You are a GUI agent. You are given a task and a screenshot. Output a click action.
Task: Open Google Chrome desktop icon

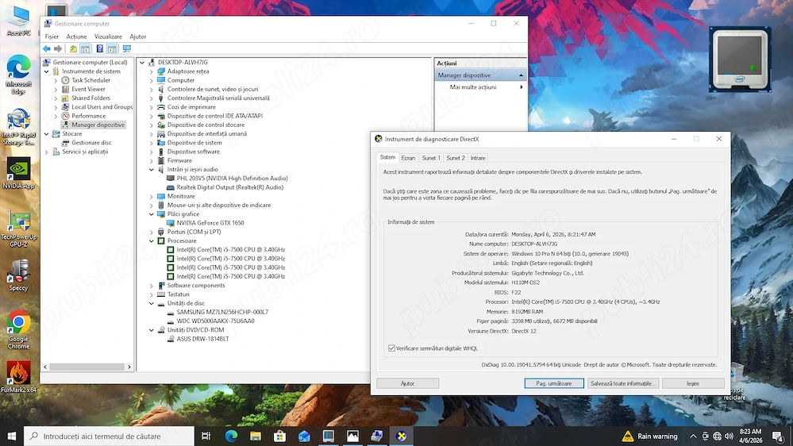click(19, 329)
